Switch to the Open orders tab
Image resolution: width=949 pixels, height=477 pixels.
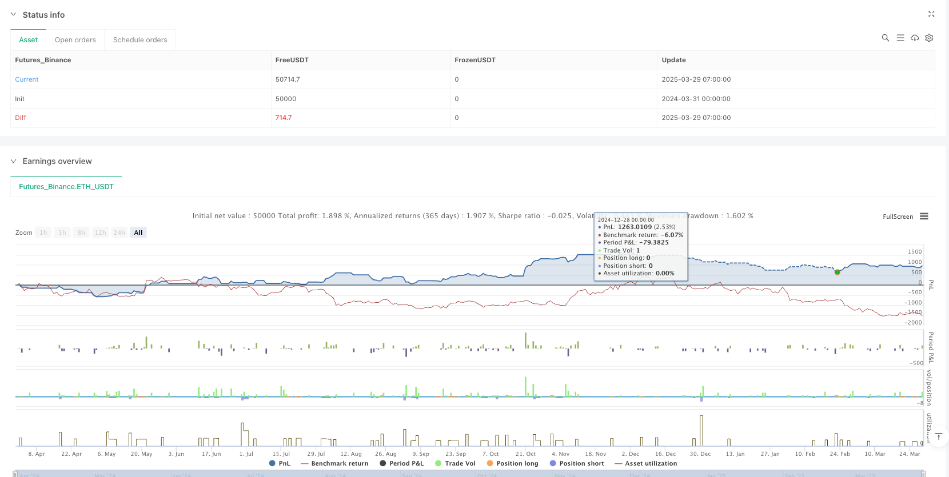pyautogui.click(x=75, y=40)
